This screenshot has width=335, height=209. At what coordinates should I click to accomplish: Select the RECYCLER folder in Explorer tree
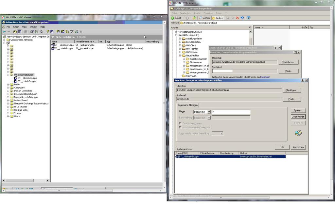point(191,76)
